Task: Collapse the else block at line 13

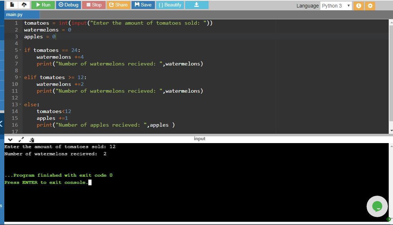Action: point(20,105)
